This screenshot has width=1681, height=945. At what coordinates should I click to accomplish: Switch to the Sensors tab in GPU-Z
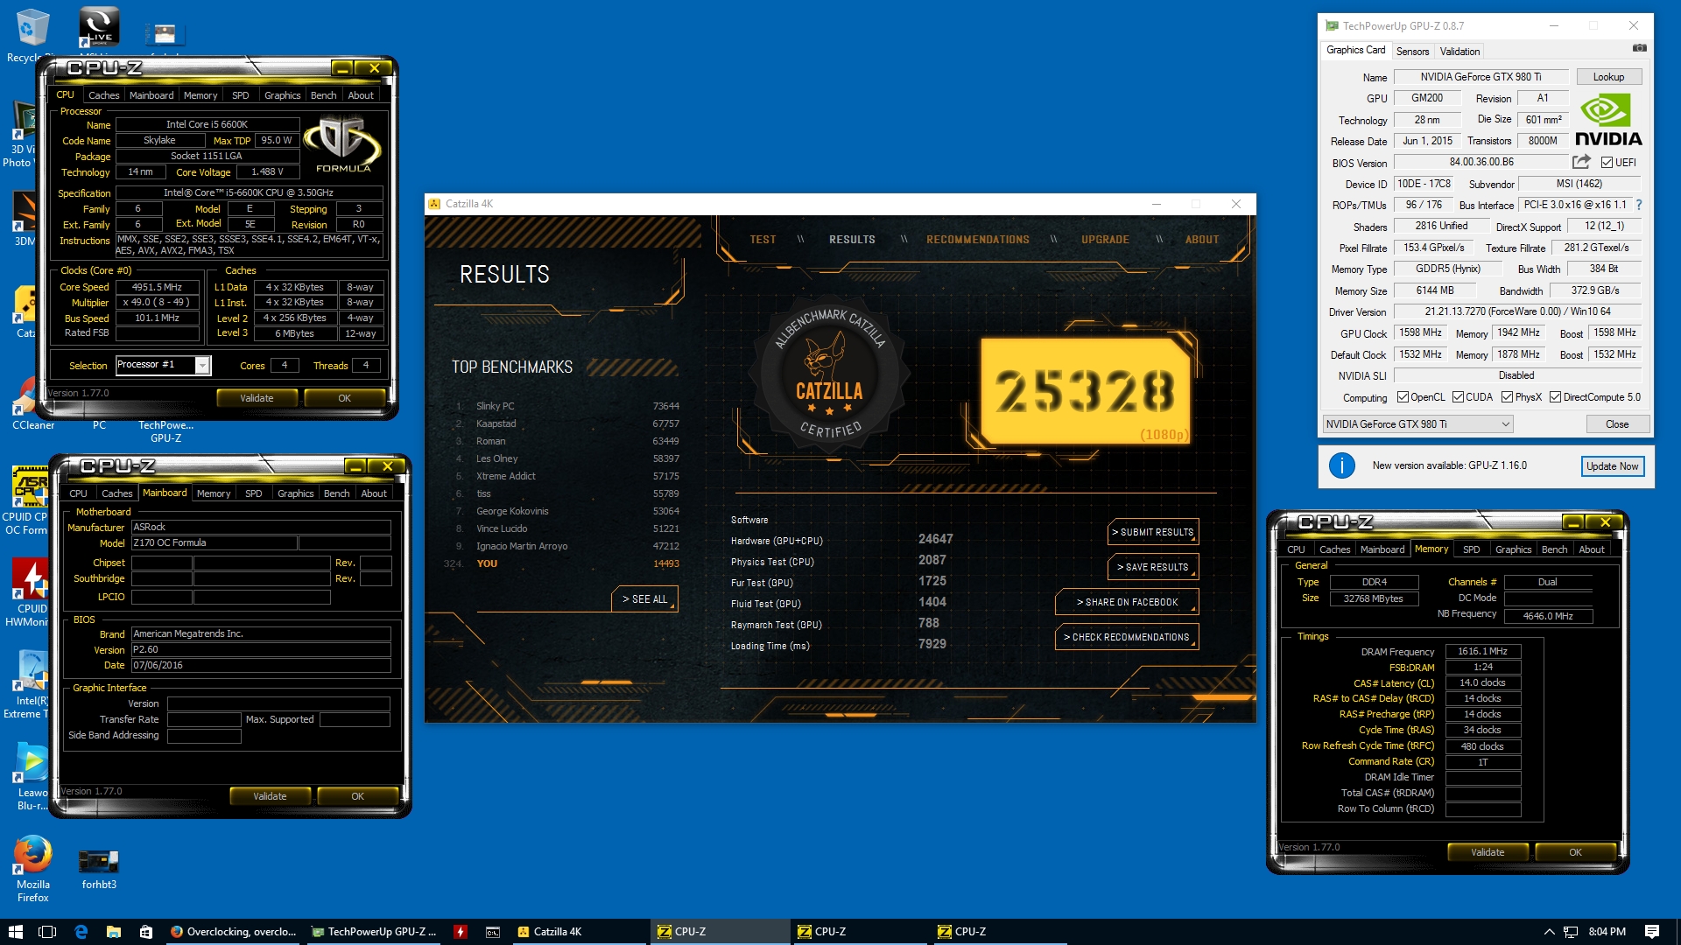click(x=1412, y=52)
